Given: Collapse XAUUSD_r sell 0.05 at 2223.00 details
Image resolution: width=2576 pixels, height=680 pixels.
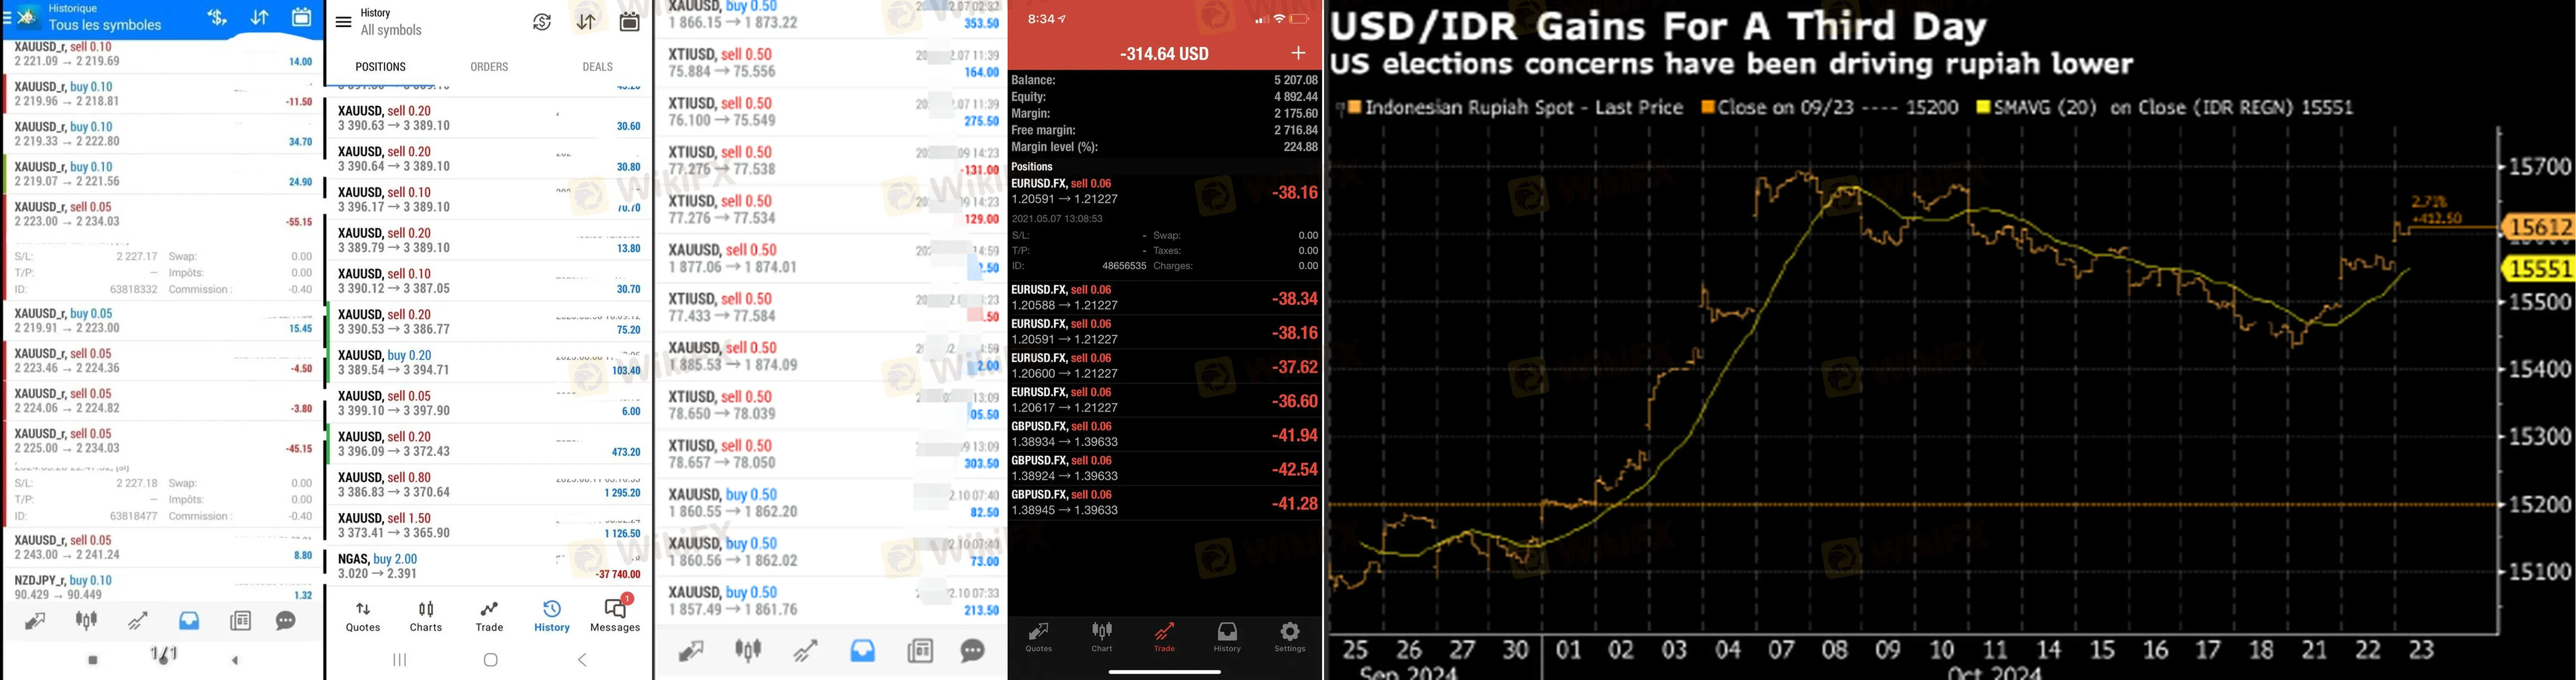Looking at the screenshot, I should coord(162,214).
